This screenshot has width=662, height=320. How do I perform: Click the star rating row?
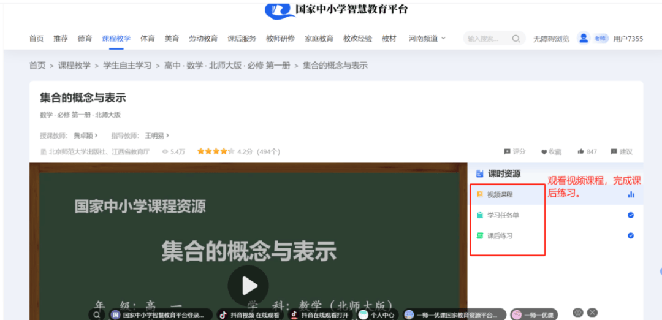216,151
